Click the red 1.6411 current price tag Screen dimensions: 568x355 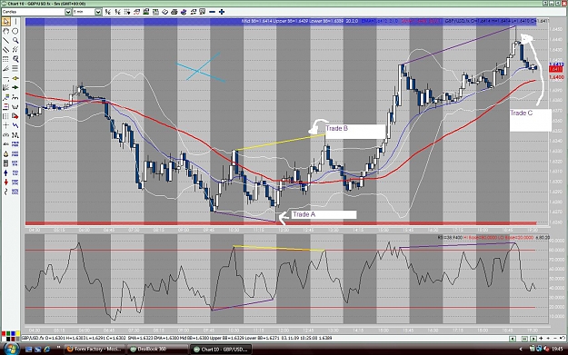[555, 69]
